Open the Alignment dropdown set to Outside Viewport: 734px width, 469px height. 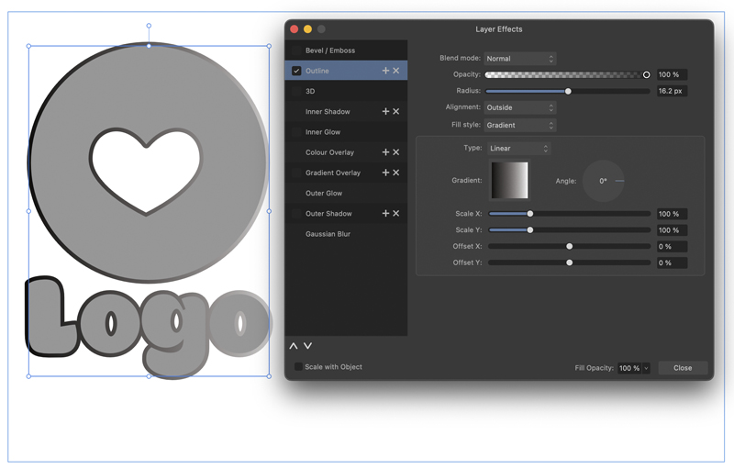tap(520, 107)
